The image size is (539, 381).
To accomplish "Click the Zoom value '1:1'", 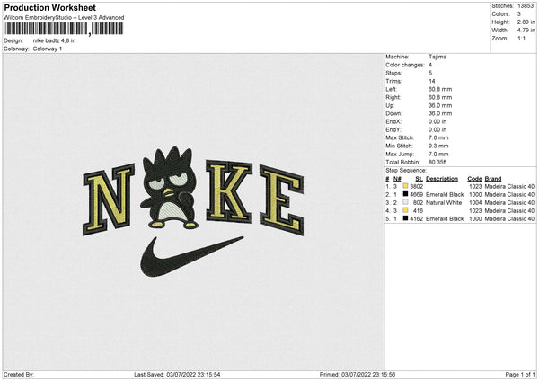I will click(x=521, y=38).
